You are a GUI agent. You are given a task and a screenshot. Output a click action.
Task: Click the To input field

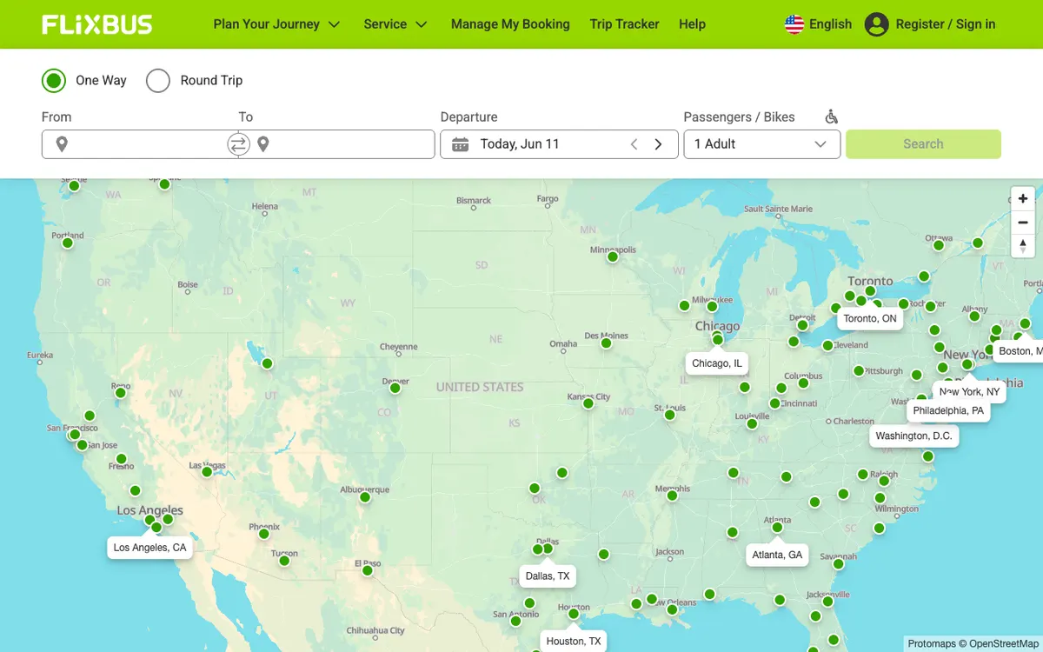click(x=337, y=144)
